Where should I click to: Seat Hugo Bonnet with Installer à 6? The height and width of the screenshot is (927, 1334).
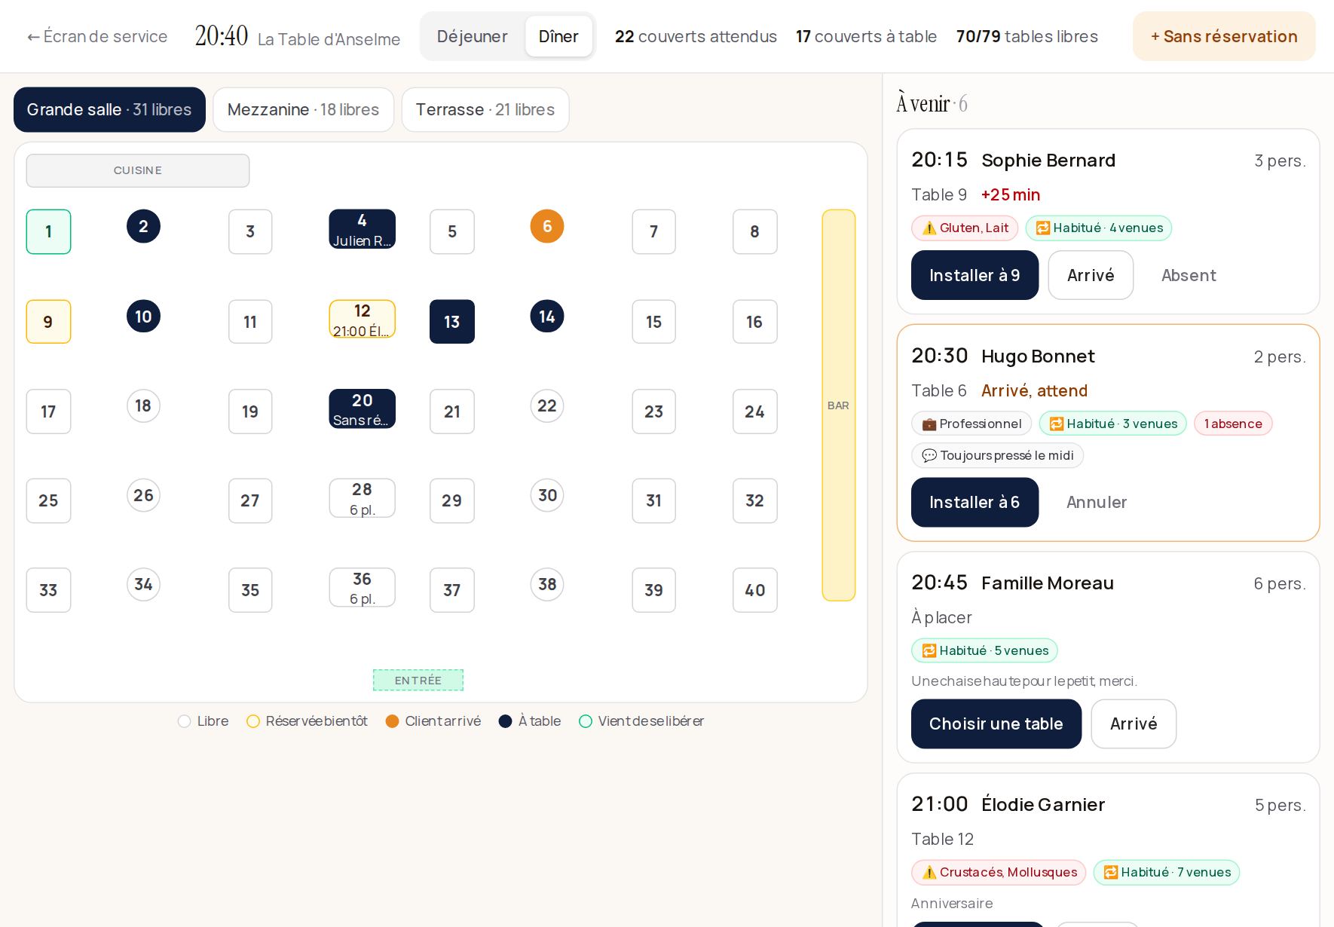pyautogui.click(x=974, y=502)
